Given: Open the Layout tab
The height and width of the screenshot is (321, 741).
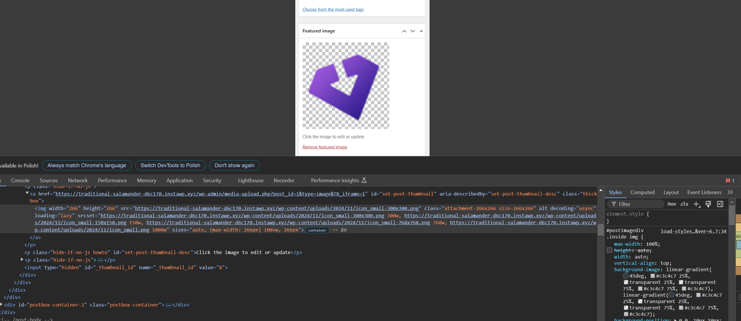Looking at the screenshot, I should pos(671,192).
